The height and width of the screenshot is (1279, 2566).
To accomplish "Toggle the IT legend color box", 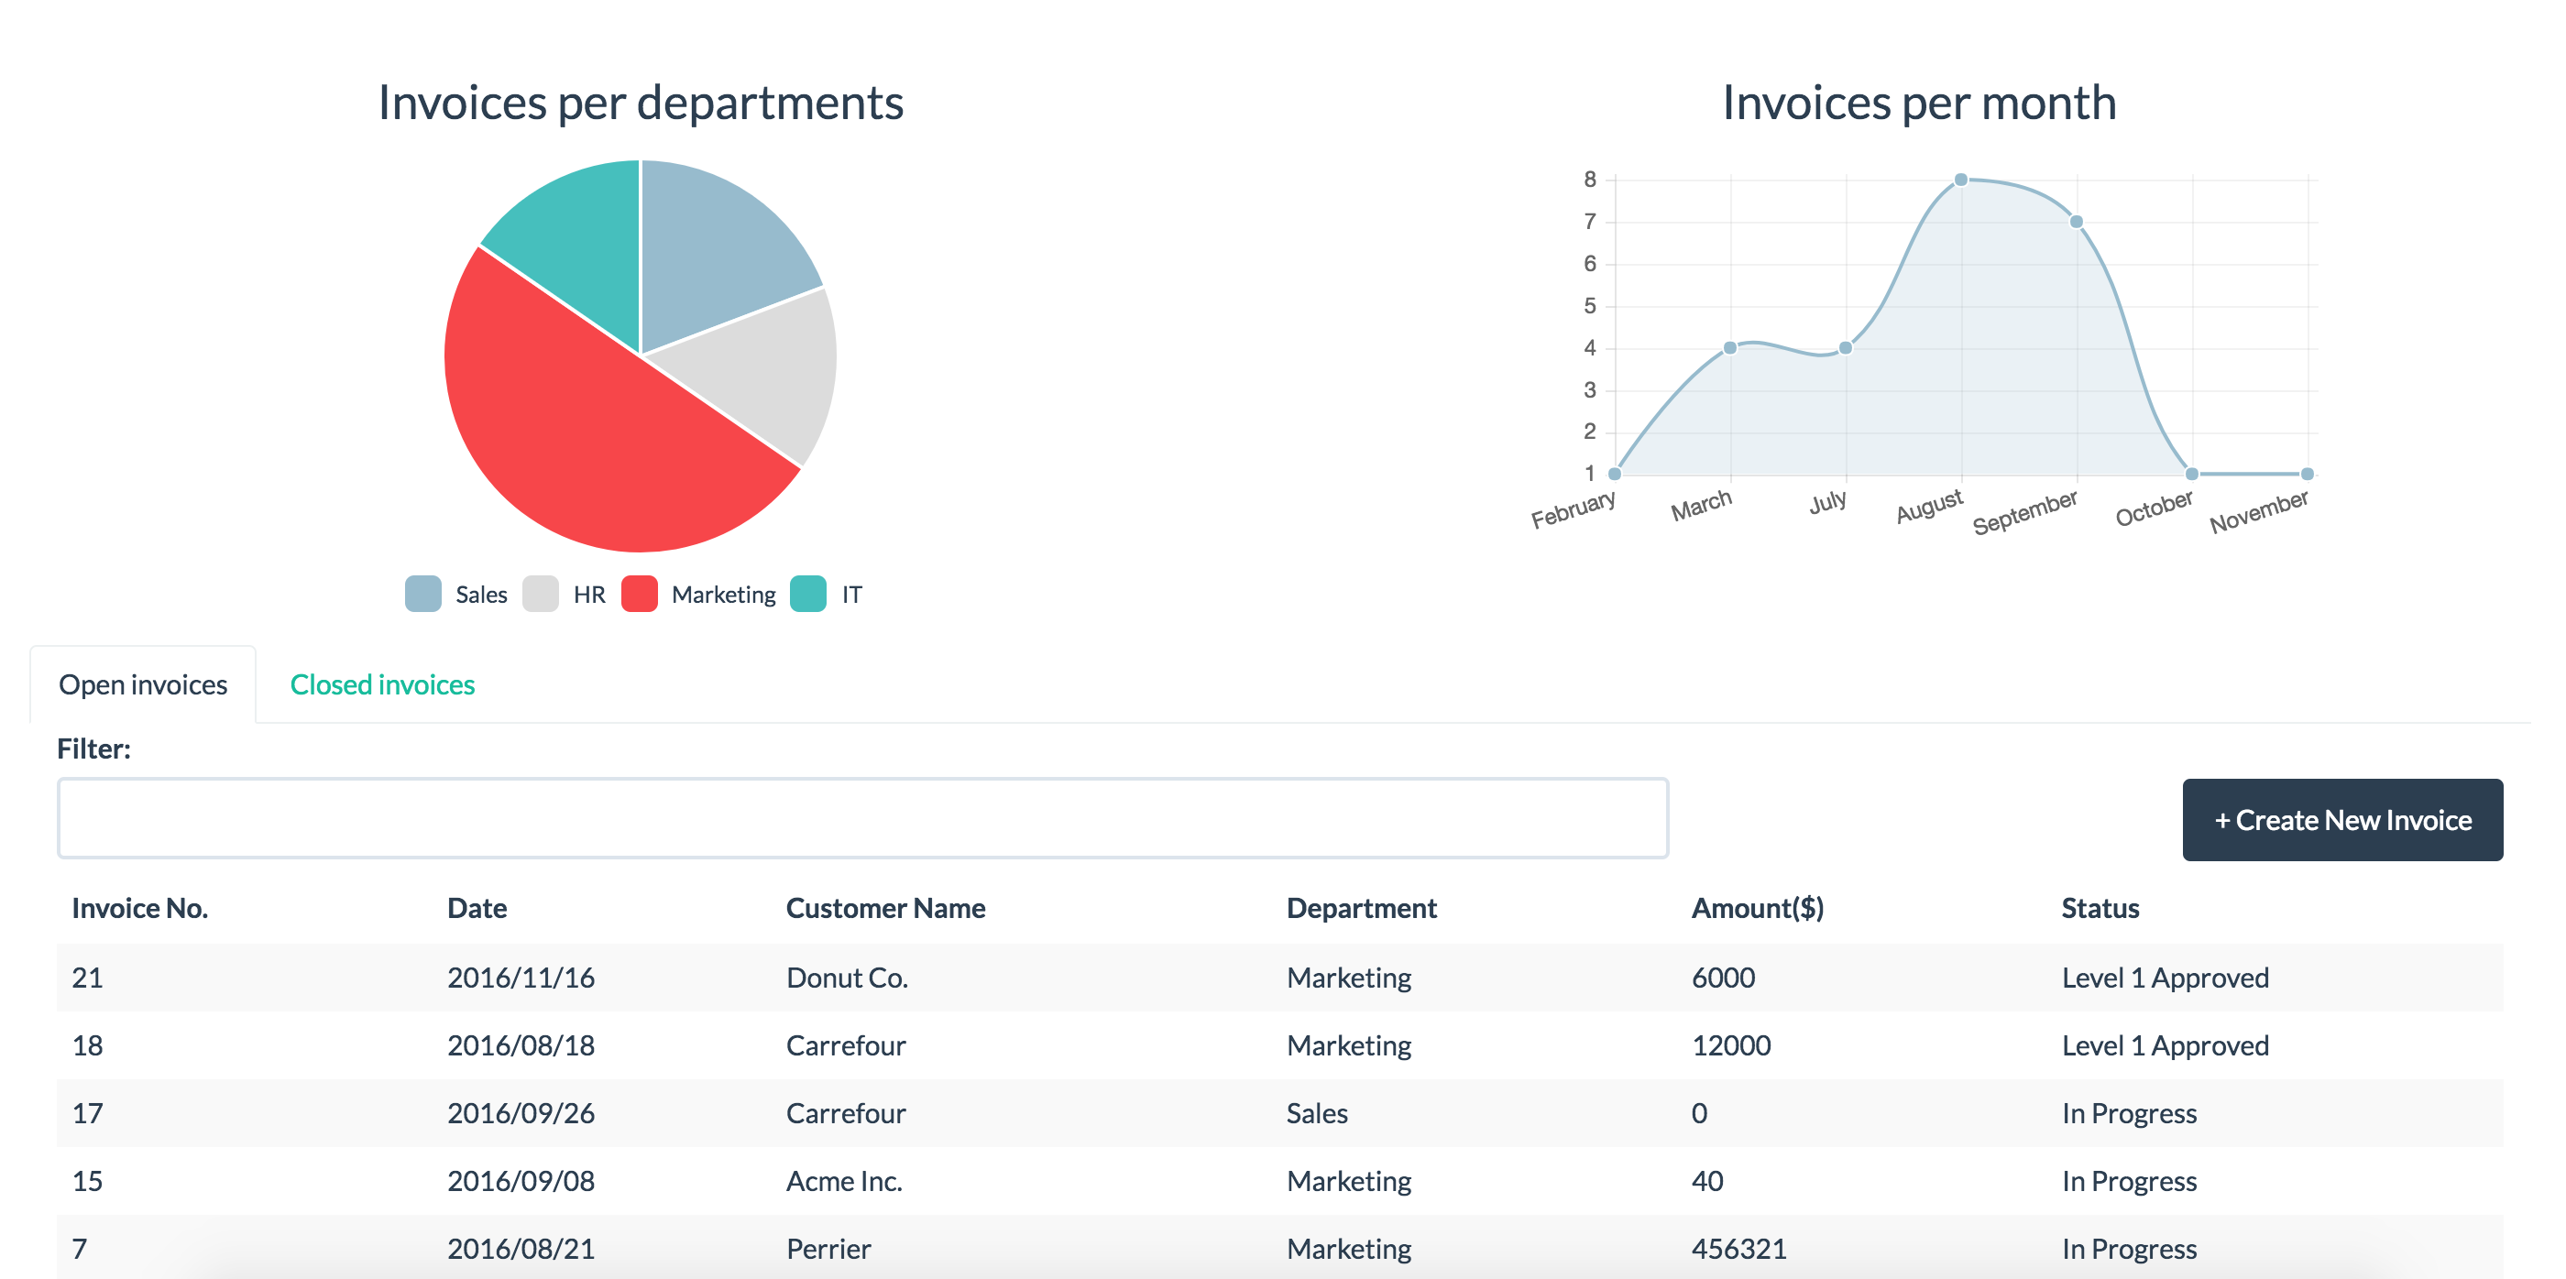I will pos(808,594).
